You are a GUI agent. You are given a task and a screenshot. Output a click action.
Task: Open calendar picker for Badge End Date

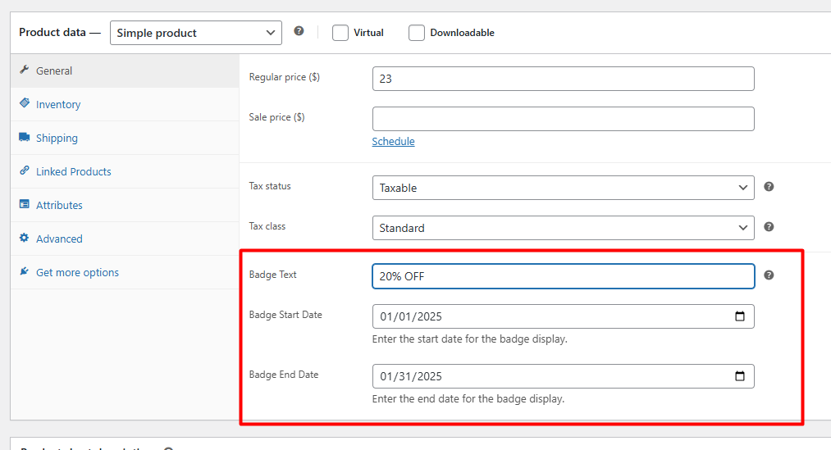(x=739, y=376)
